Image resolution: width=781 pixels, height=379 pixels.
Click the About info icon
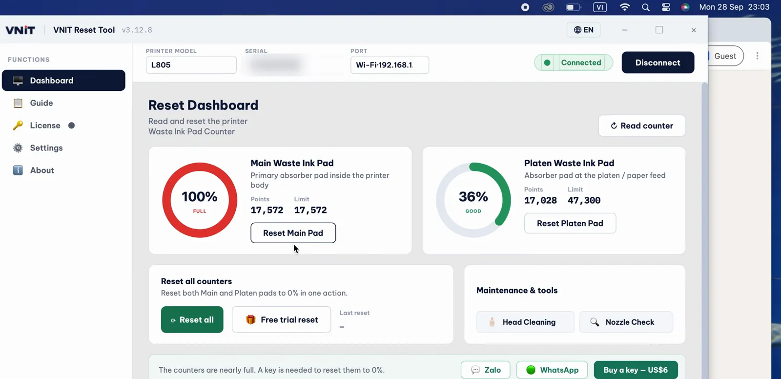18,170
